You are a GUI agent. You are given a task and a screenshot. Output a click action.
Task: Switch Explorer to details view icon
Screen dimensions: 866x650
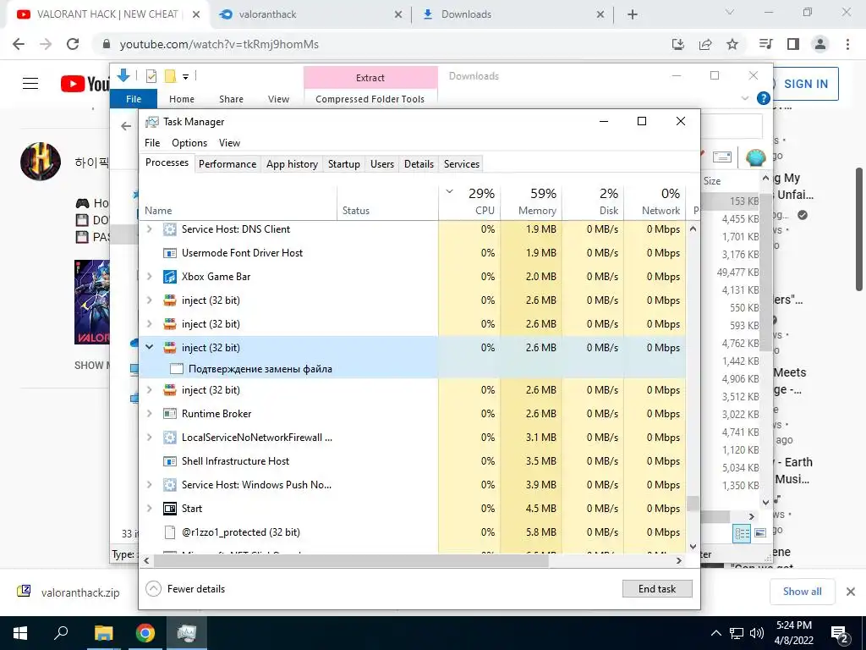[742, 533]
